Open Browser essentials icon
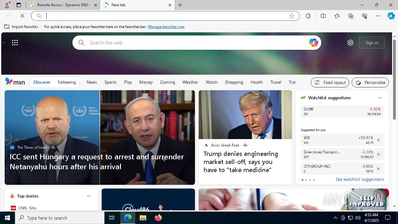The height and width of the screenshot is (224, 398). 364,16
